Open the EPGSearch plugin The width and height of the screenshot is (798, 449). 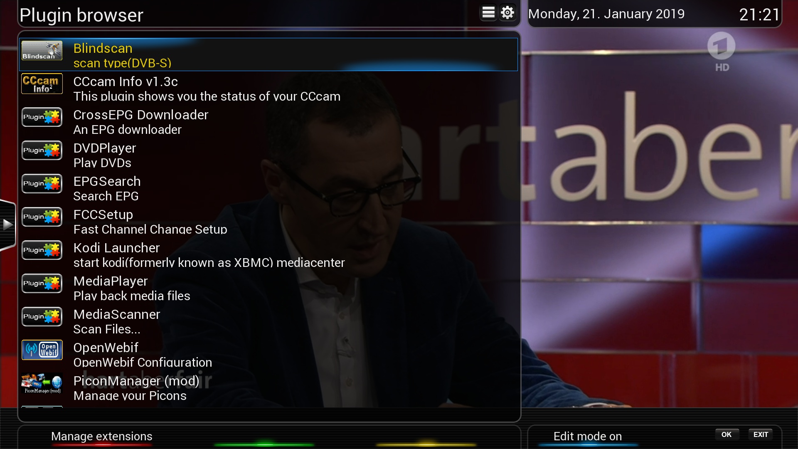pos(268,187)
